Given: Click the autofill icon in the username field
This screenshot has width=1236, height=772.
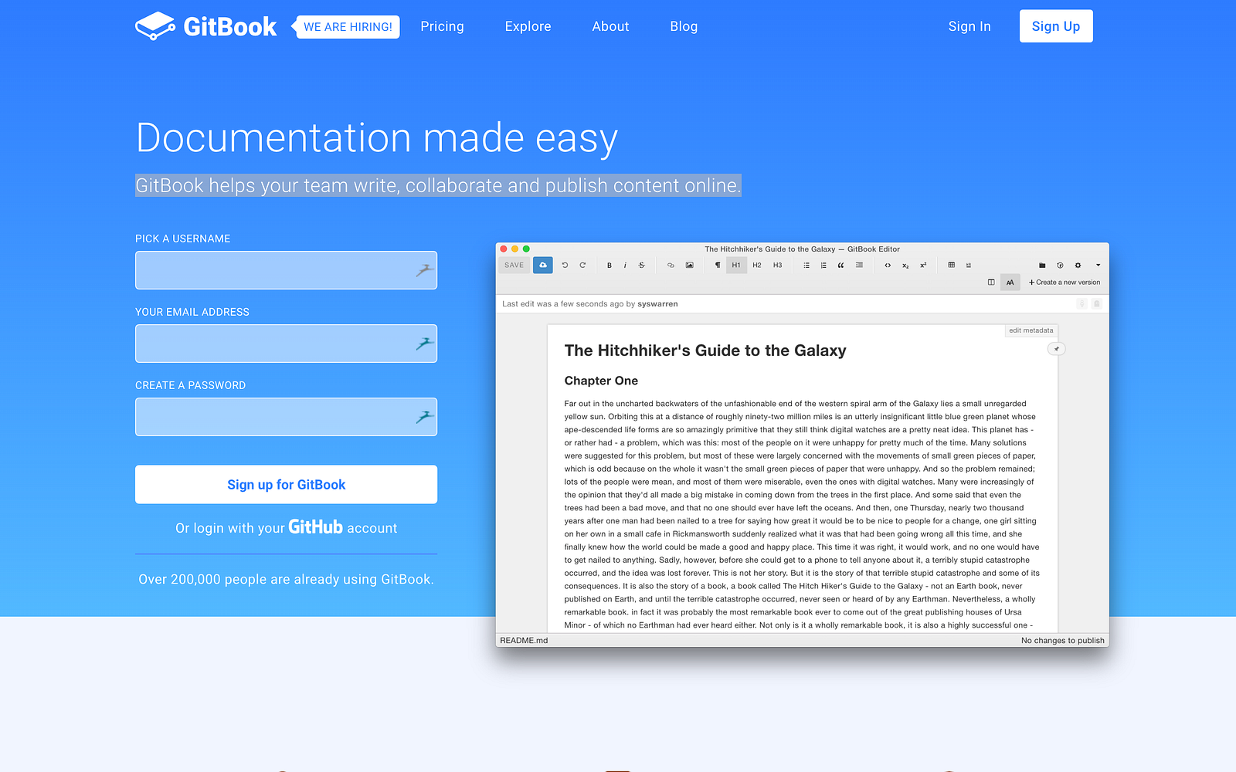Looking at the screenshot, I should pos(424,270).
